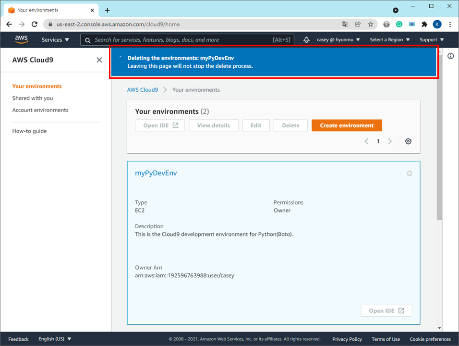This screenshot has height=346, width=459.
Task: Click the tab search circle icon
Action: pos(396,10)
